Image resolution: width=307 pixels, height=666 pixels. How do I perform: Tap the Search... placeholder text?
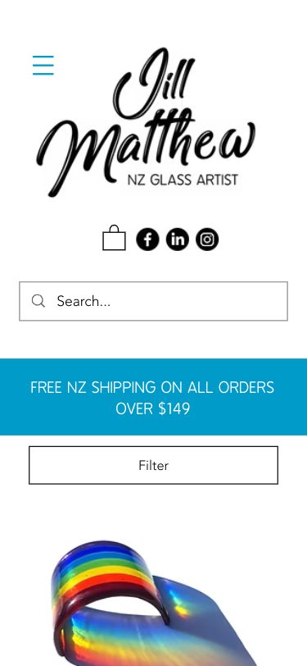[x=84, y=301]
